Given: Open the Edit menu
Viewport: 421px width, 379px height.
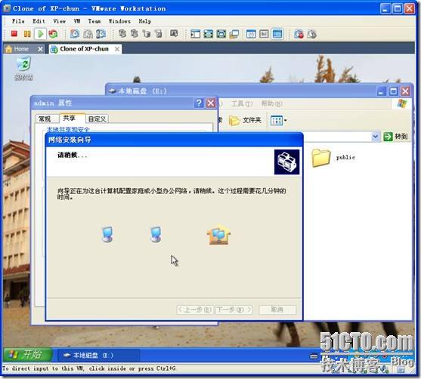Looking at the screenshot, I should [39, 21].
